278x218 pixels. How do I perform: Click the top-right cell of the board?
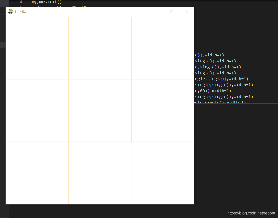click(163, 48)
